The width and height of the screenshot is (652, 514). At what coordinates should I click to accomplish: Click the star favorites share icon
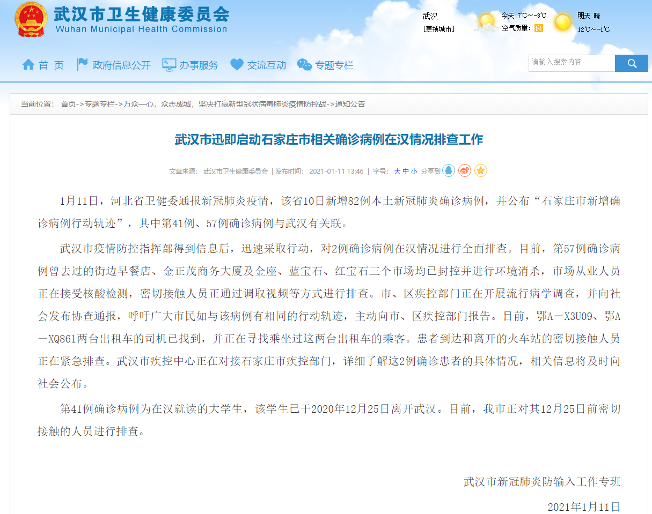(481, 171)
